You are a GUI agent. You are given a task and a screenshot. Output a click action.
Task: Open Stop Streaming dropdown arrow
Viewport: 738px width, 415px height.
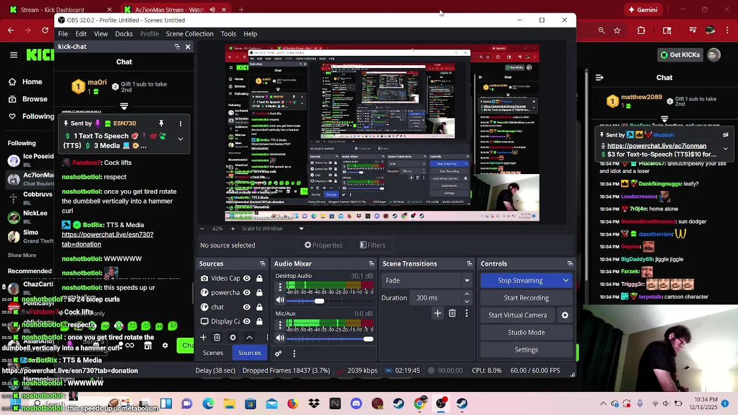click(x=566, y=281)
